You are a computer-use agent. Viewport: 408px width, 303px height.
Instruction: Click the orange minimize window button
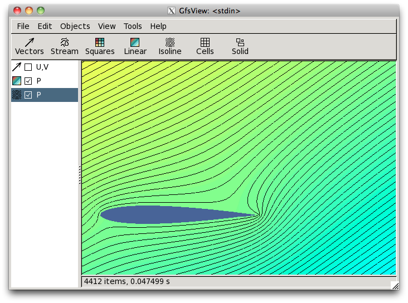(x=29, y=11)
